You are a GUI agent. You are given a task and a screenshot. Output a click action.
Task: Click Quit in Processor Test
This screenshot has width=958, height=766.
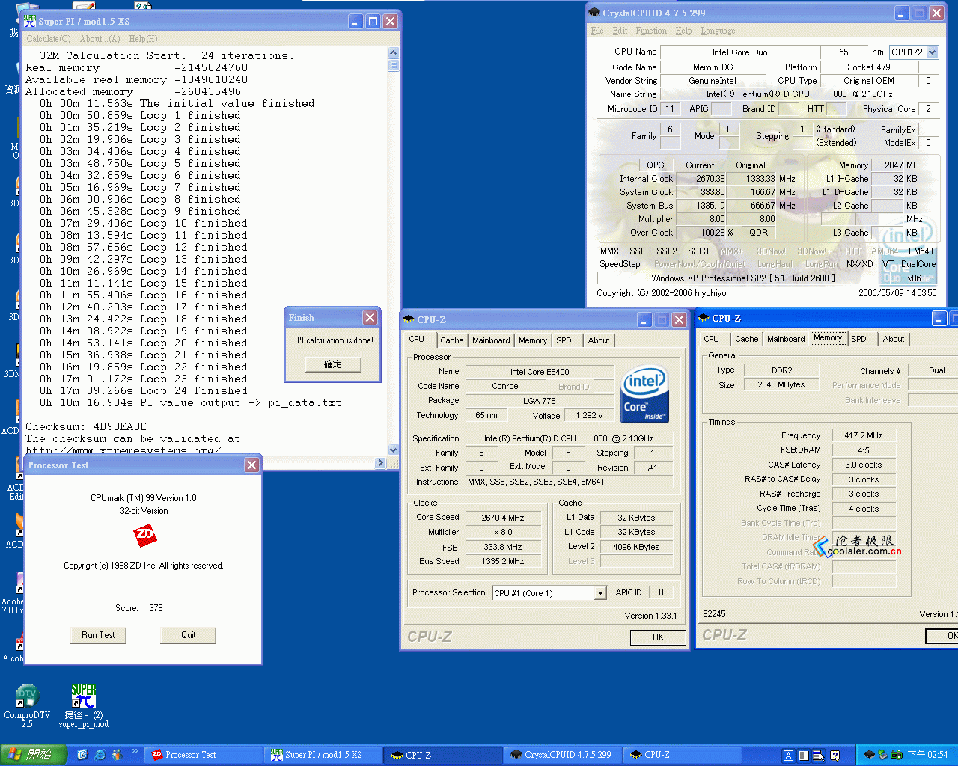point(188,635)
